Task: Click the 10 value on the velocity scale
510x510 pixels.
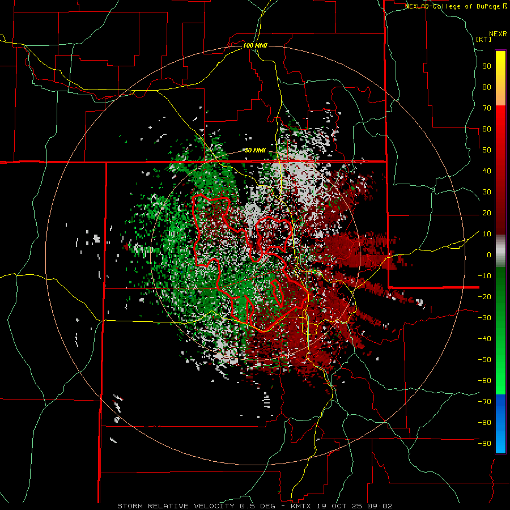Action: 487,234
